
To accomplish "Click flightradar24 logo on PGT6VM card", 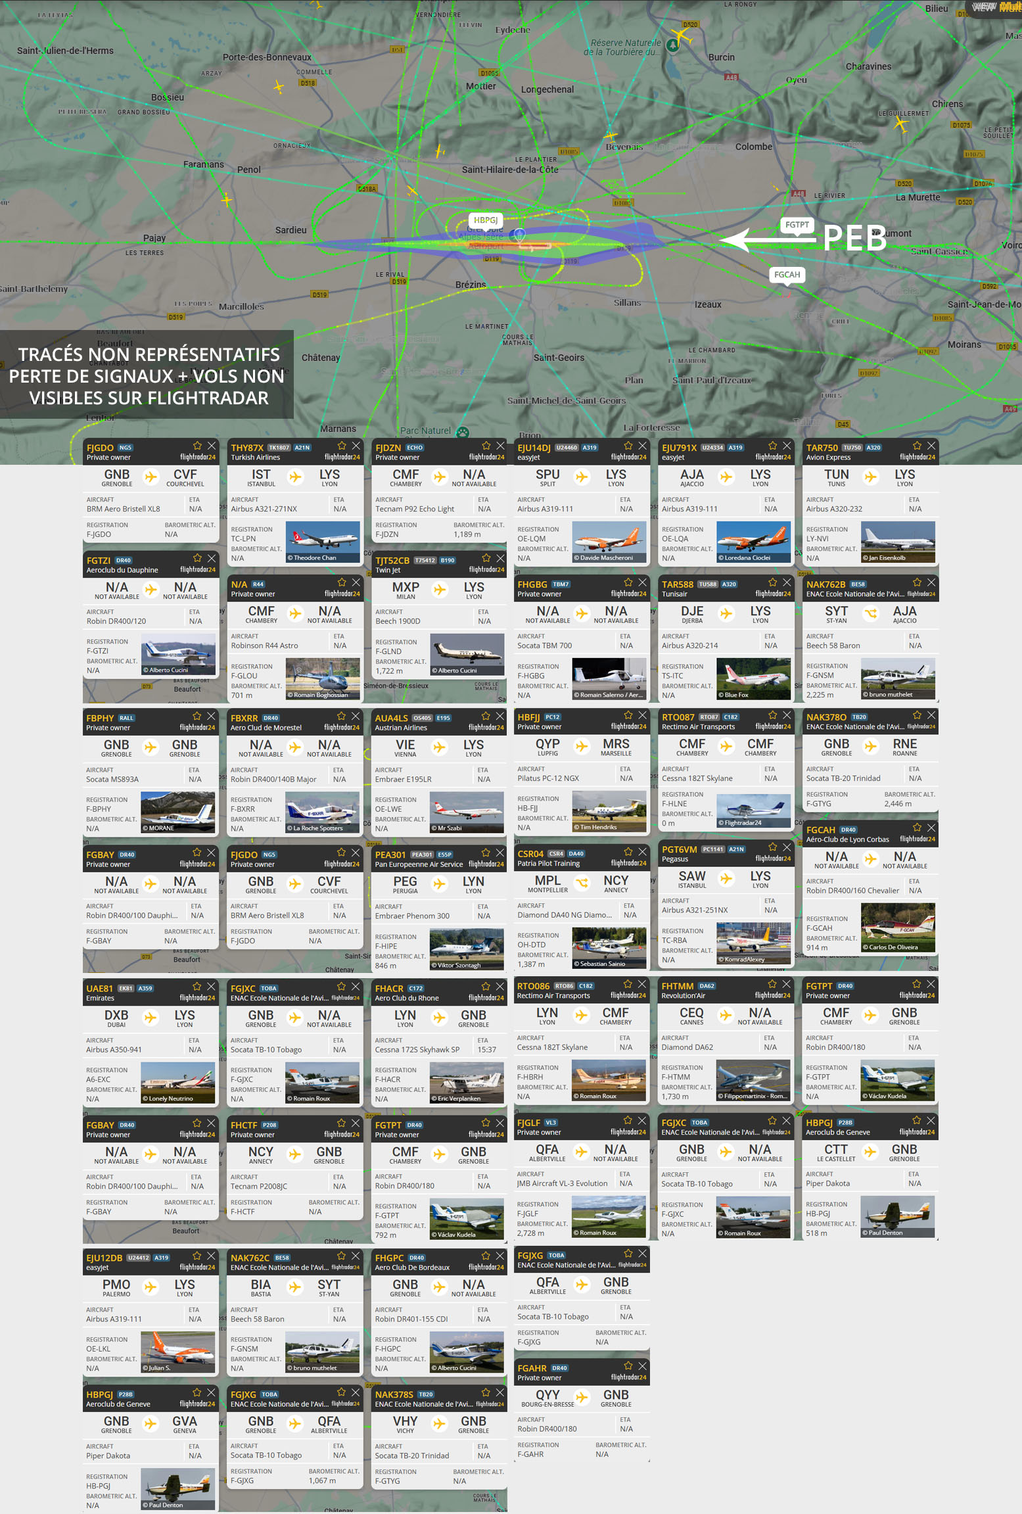I will [x=773, y=859].
